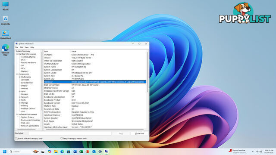Screen dimensions: 276x155
Task: Open the File menu
Action: [x=16, y=47]
